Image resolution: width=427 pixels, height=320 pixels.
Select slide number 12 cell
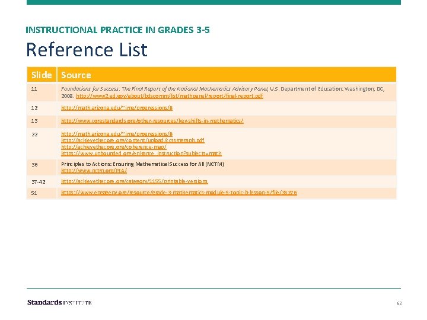click(42, 108)
